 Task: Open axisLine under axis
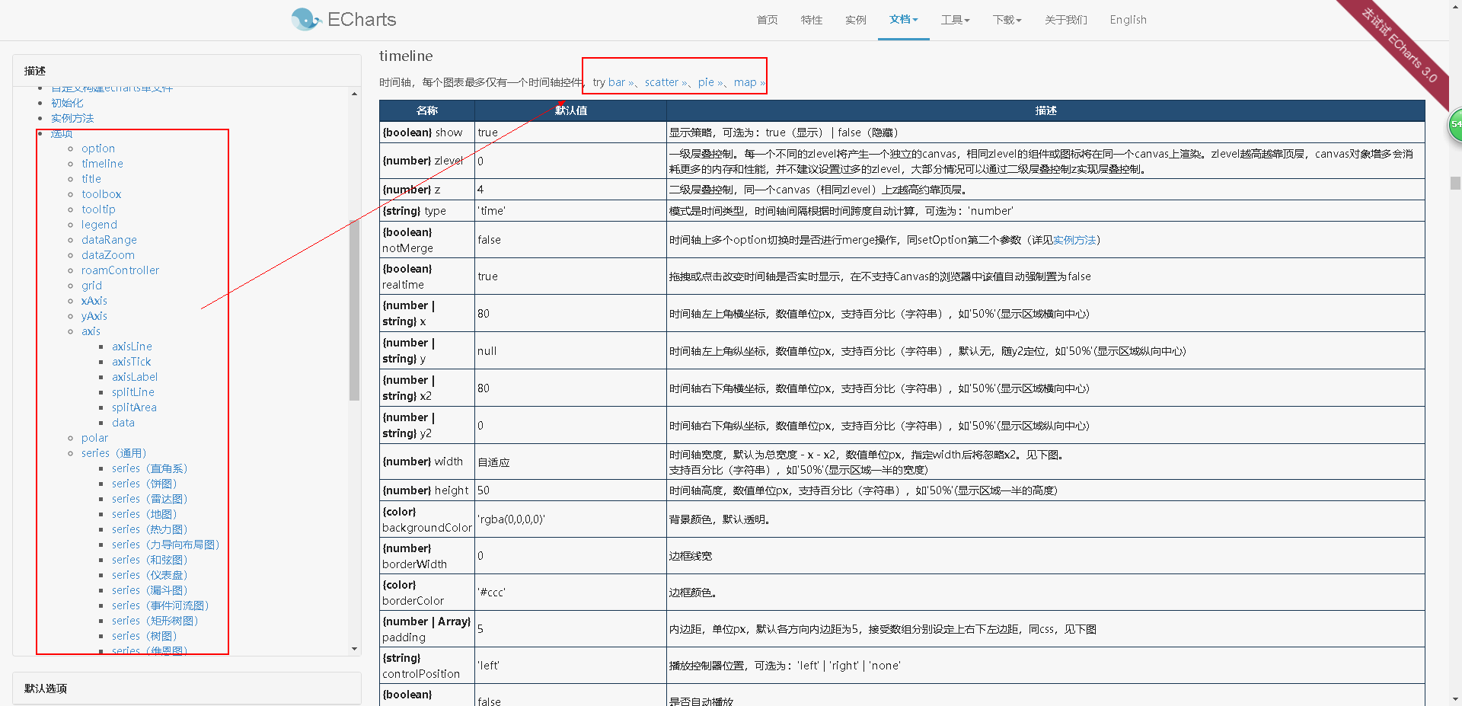point(132,347)
